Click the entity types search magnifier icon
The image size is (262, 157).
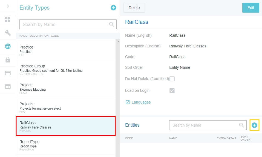(x=111, y=24)
